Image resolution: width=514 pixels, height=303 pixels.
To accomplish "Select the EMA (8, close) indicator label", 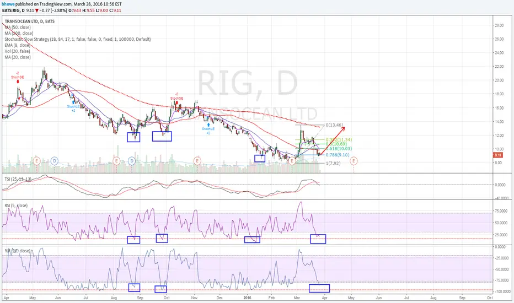I will coord(18,45).
